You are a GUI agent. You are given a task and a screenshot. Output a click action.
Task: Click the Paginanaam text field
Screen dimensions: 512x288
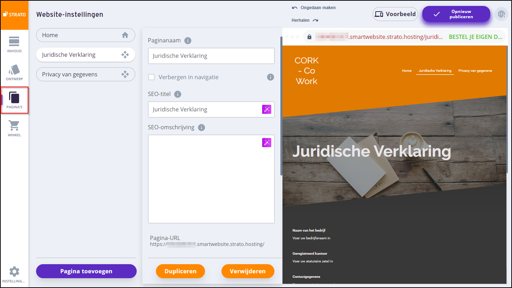211,56
